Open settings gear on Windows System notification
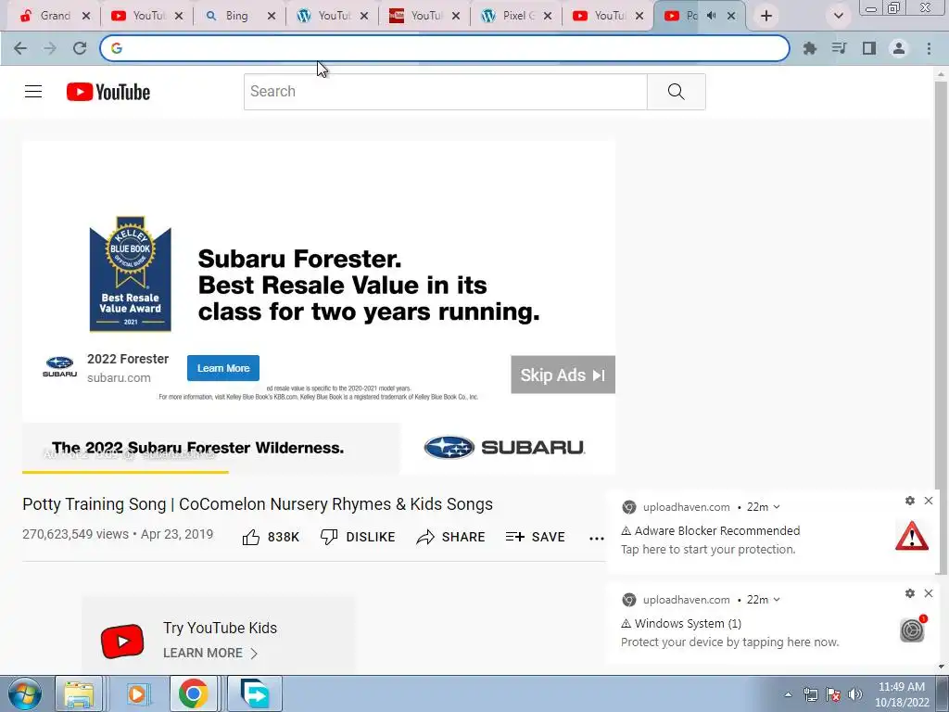This screenshot has height=712, width=949. (x=910, y=593)
